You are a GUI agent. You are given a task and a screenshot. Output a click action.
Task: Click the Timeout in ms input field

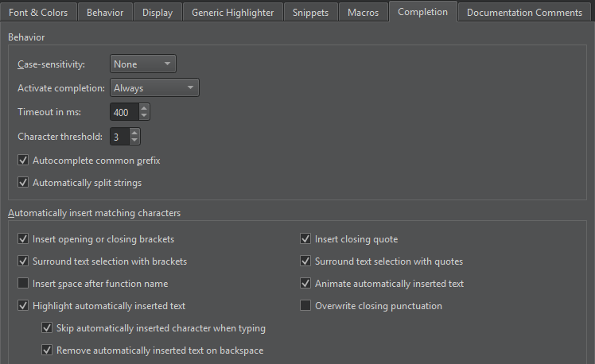click(123, 113)
